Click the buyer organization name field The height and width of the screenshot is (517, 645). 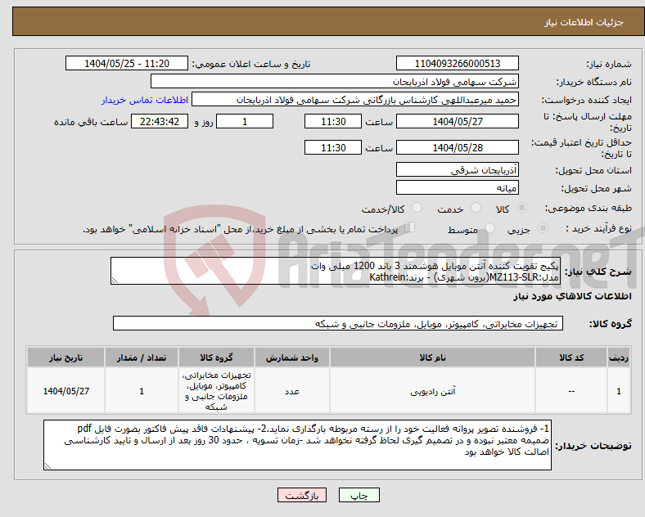click(335, 81)
